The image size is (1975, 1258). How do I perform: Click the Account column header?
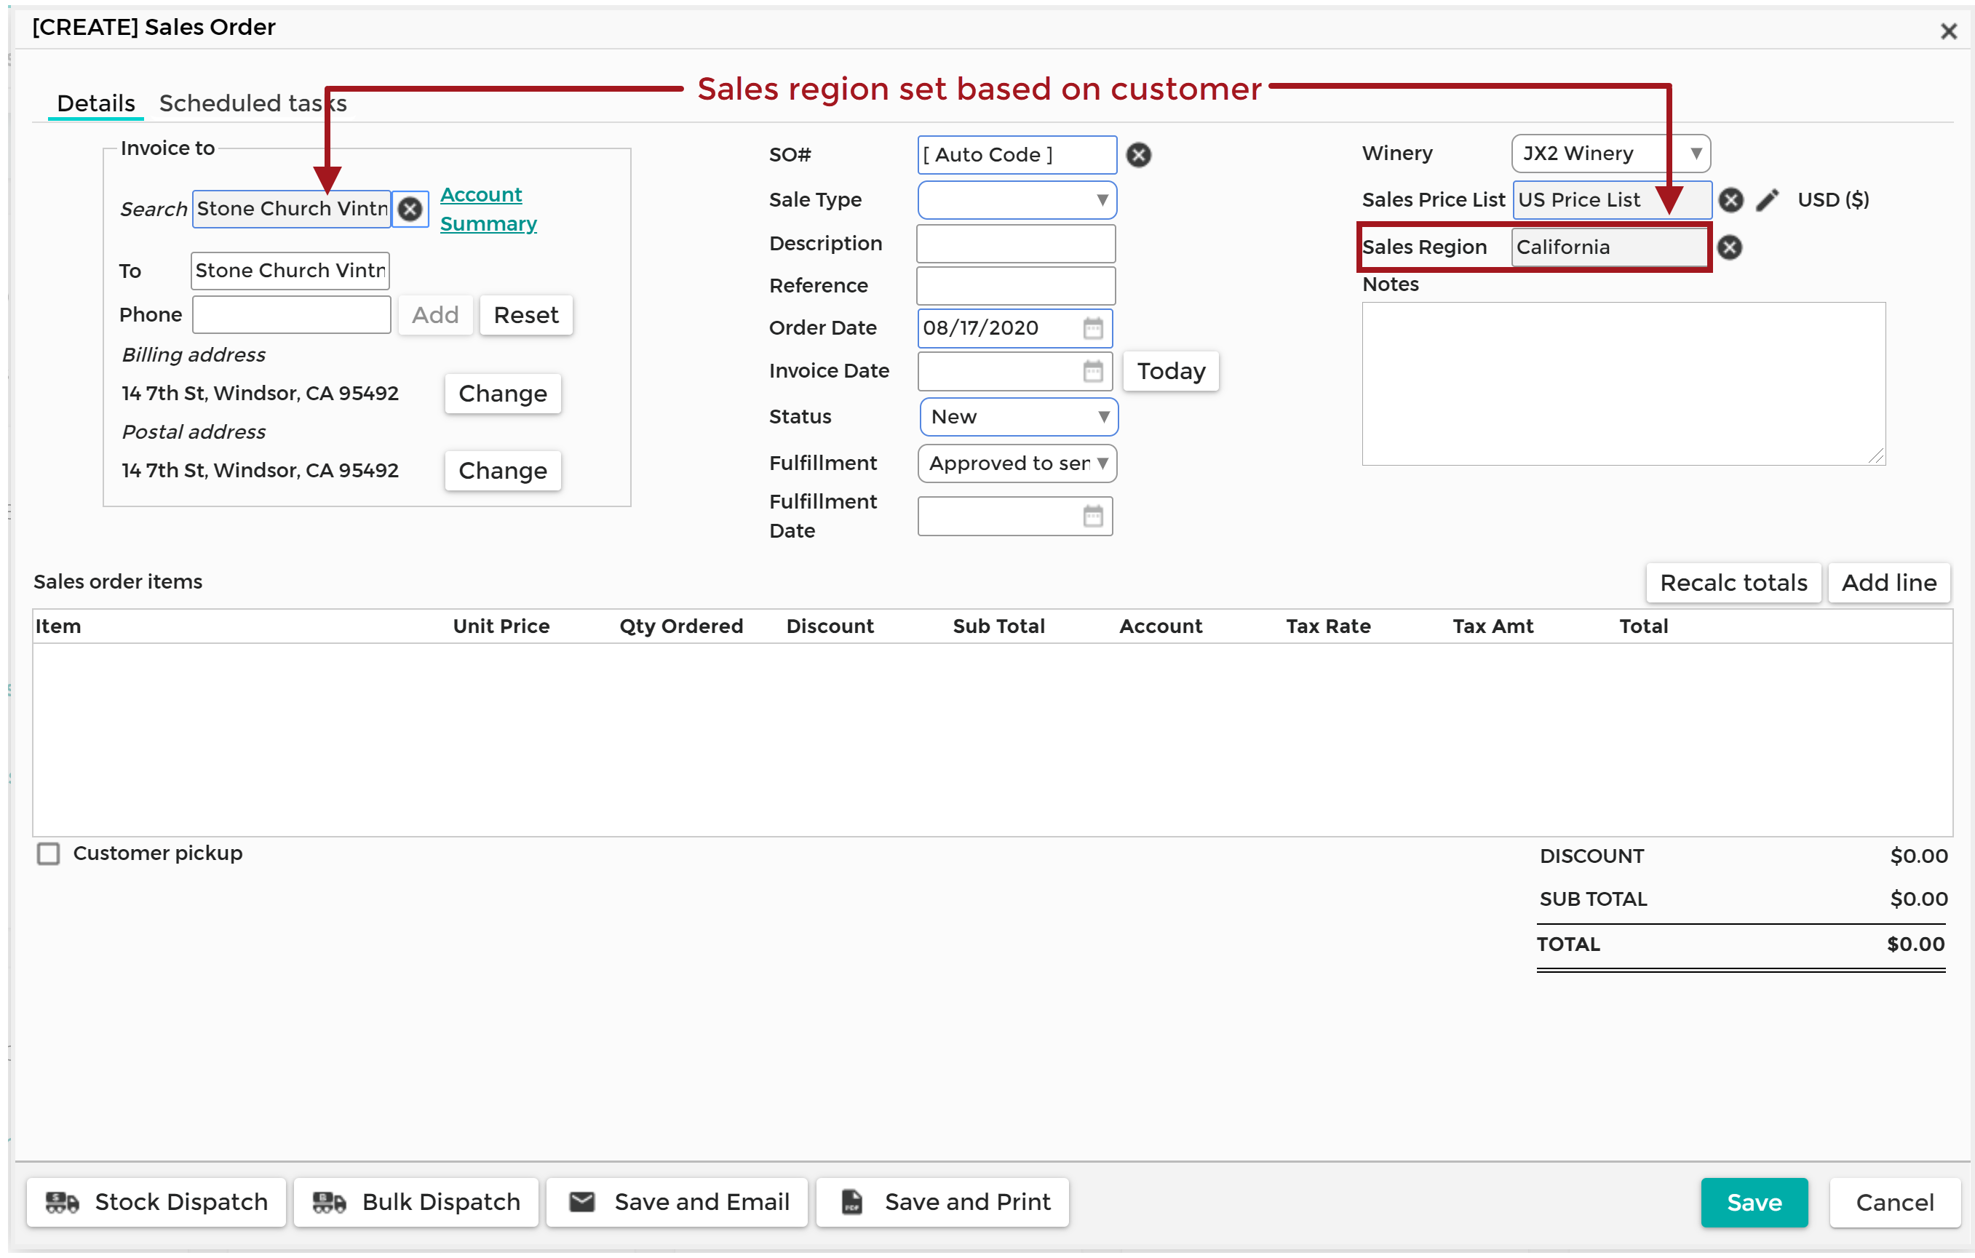pos(1161,626)
